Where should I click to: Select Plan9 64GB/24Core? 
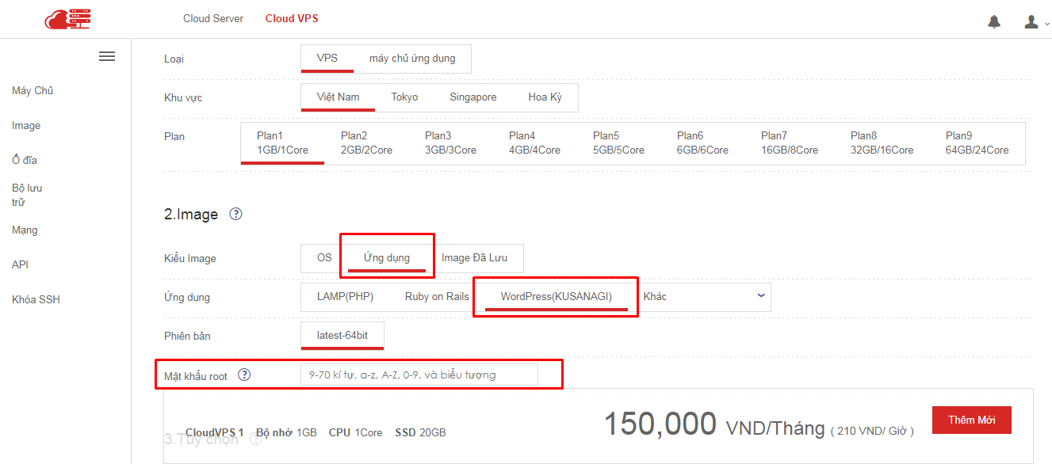977,143
